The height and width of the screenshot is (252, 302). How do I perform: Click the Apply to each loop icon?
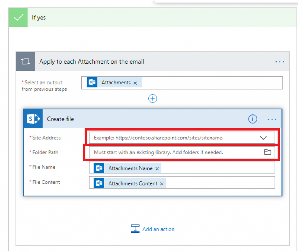point(25,62)
